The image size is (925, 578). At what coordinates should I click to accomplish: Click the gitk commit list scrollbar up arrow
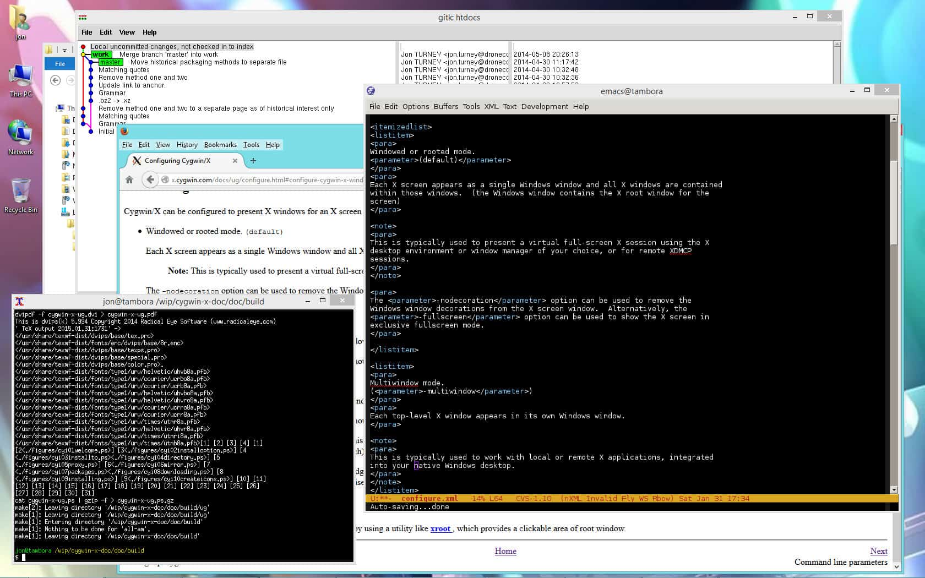837,44
